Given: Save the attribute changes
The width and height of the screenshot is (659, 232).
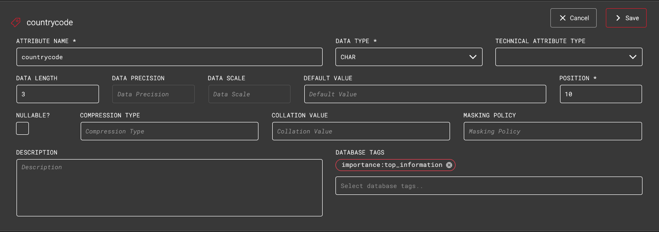Looking at the screenshot, I should (626, 18).
